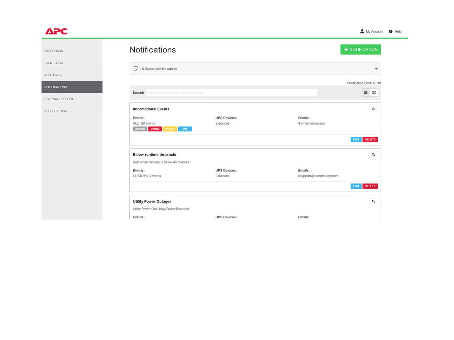
Task: Open Add Device in sidebar
Action: pos(53,75)
